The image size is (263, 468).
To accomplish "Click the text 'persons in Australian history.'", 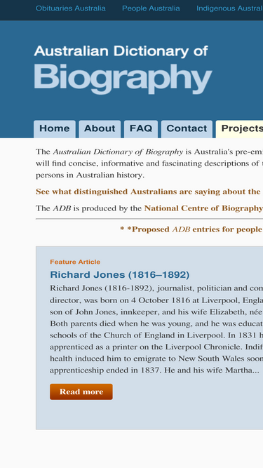I will [x=90, y=175].
